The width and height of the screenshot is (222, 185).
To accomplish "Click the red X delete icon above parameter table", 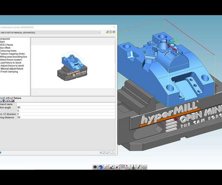I will pyautogui.click(x=13, y=101).
